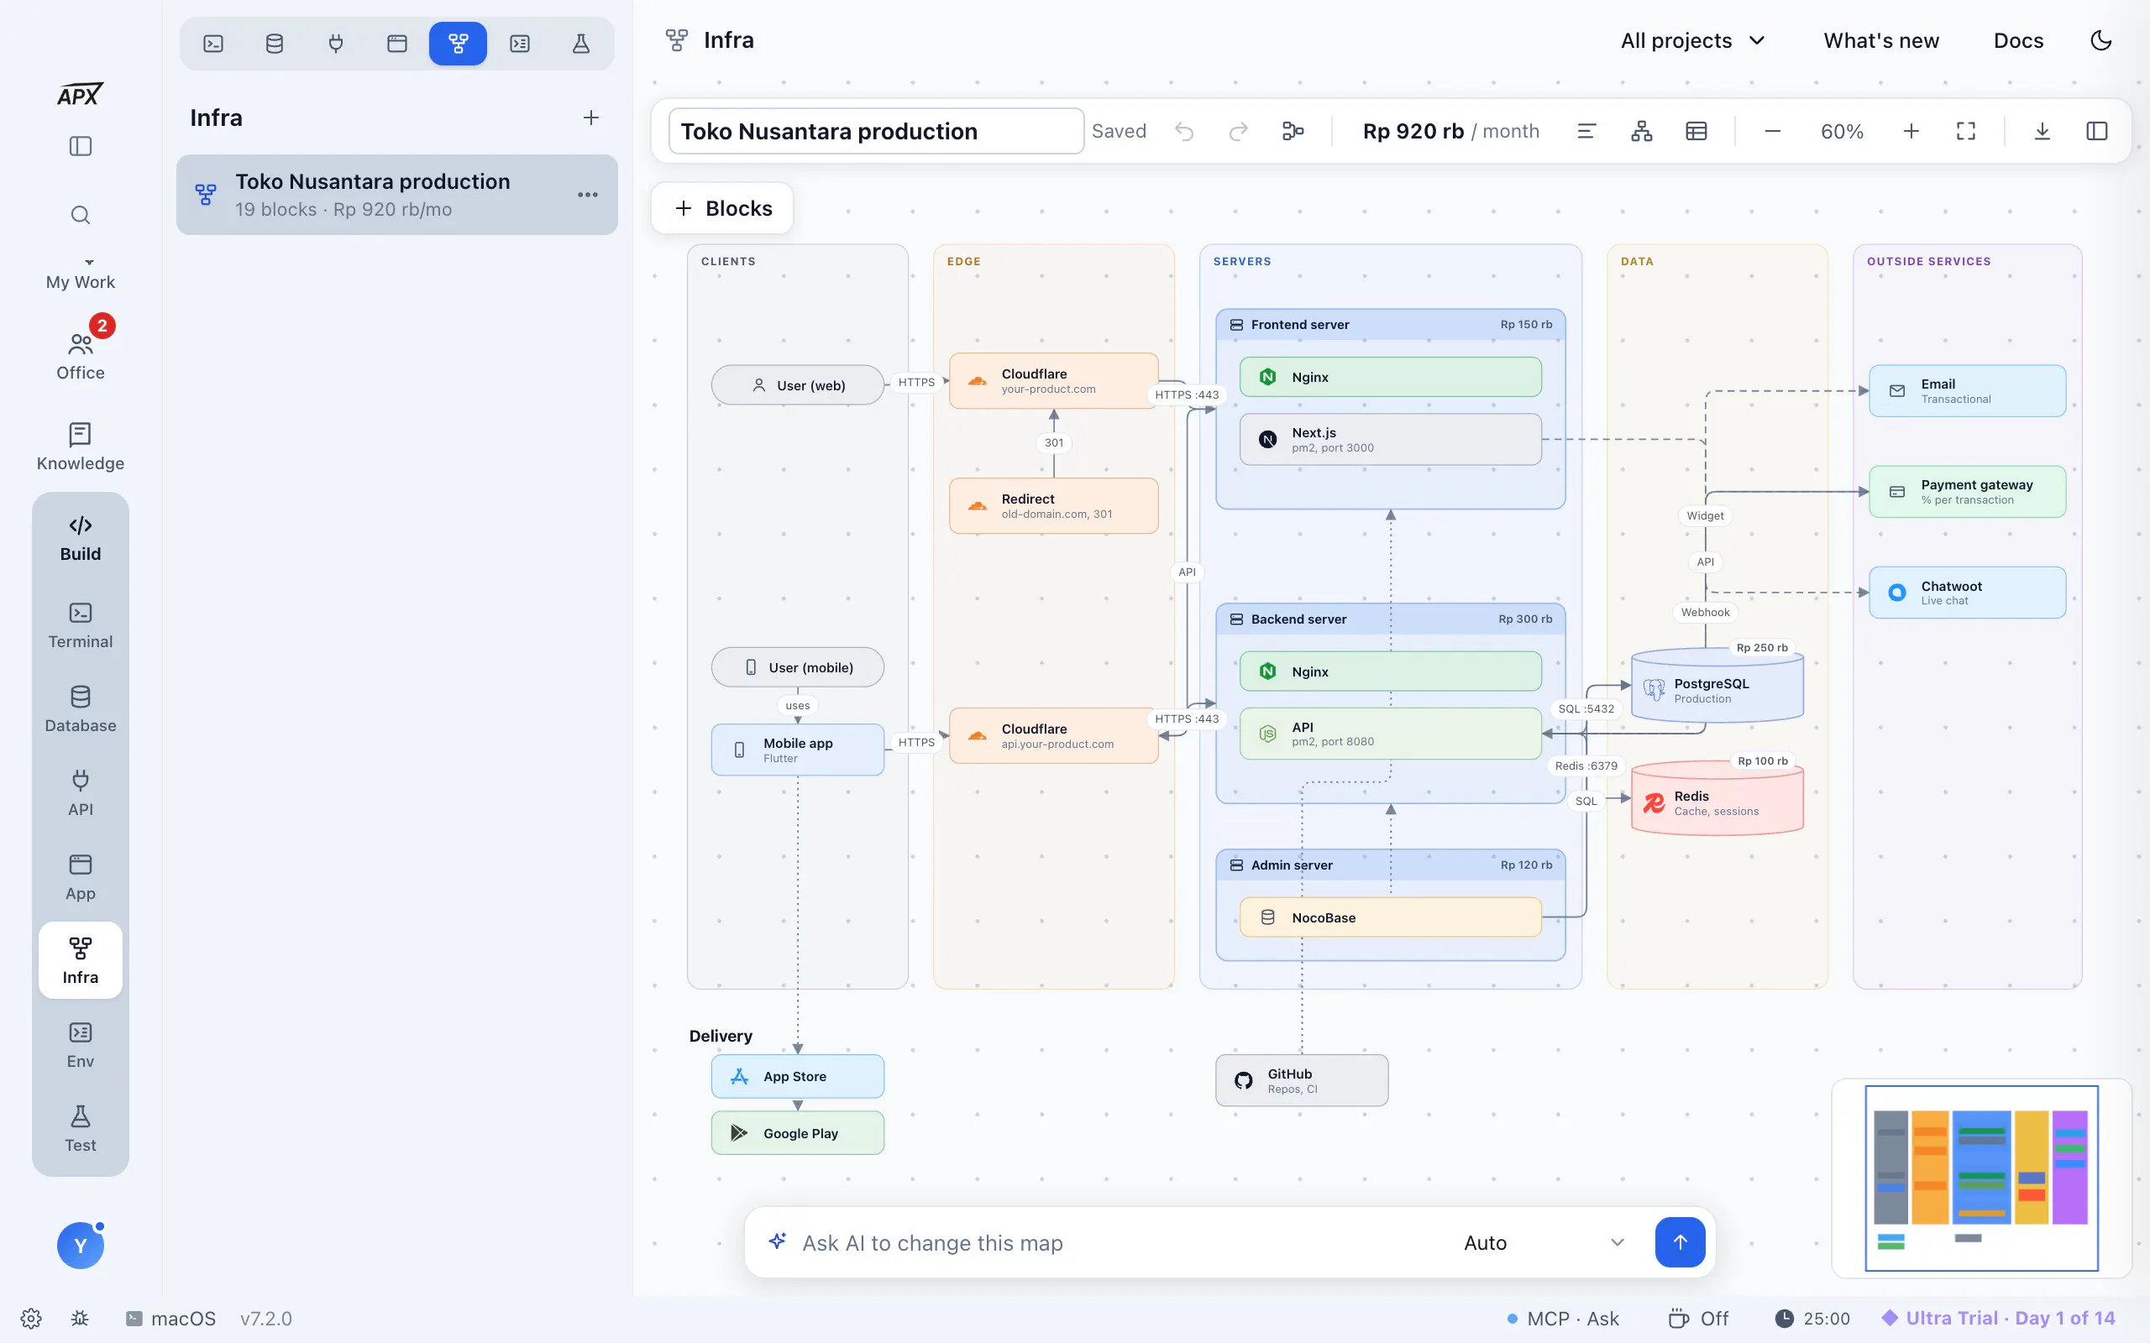Redo the map change
This screenshot has height=1343, width=2150.
pyautogui.click(x=1238, y=132)
